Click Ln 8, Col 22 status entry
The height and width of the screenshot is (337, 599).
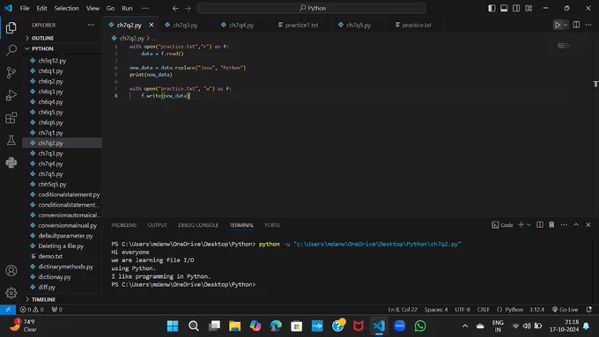coord(403,310)
